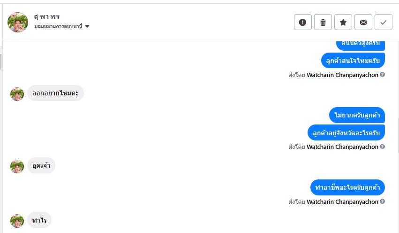Click avatar beside ออกอยากไหมคะ message
Screen dimensions: 399x233
tap(17, 94)
